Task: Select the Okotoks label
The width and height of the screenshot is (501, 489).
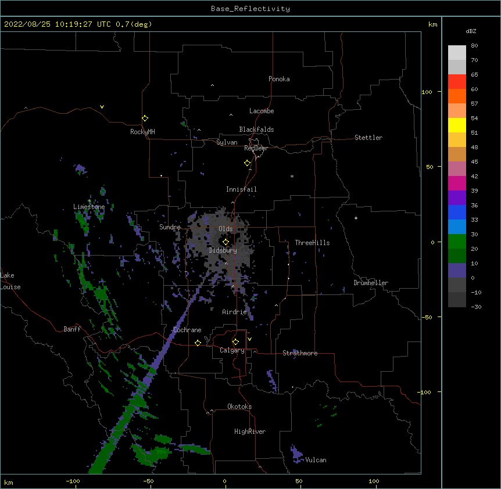Action: pyautogui.click(x=239, y=407)
